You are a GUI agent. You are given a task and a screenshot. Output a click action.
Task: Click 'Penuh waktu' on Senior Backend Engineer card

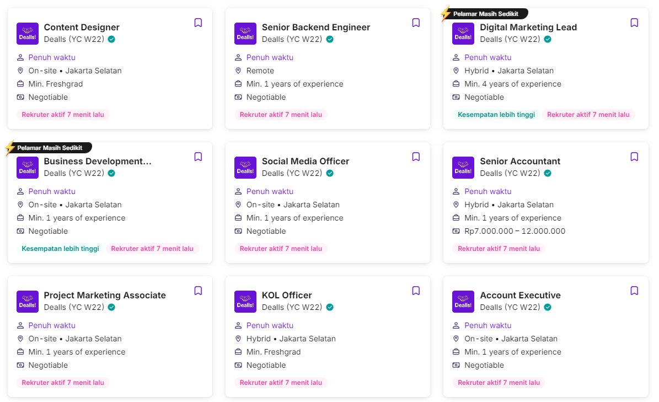click(x=270, y=57)
